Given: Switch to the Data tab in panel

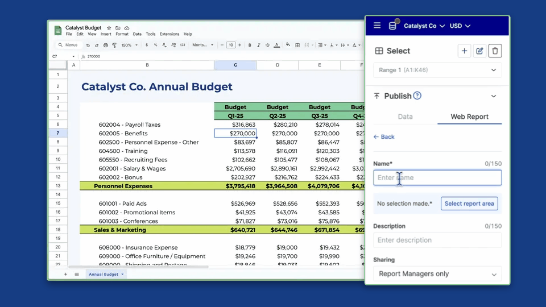Looking at the screenshot, I should [x=406, y=117].
